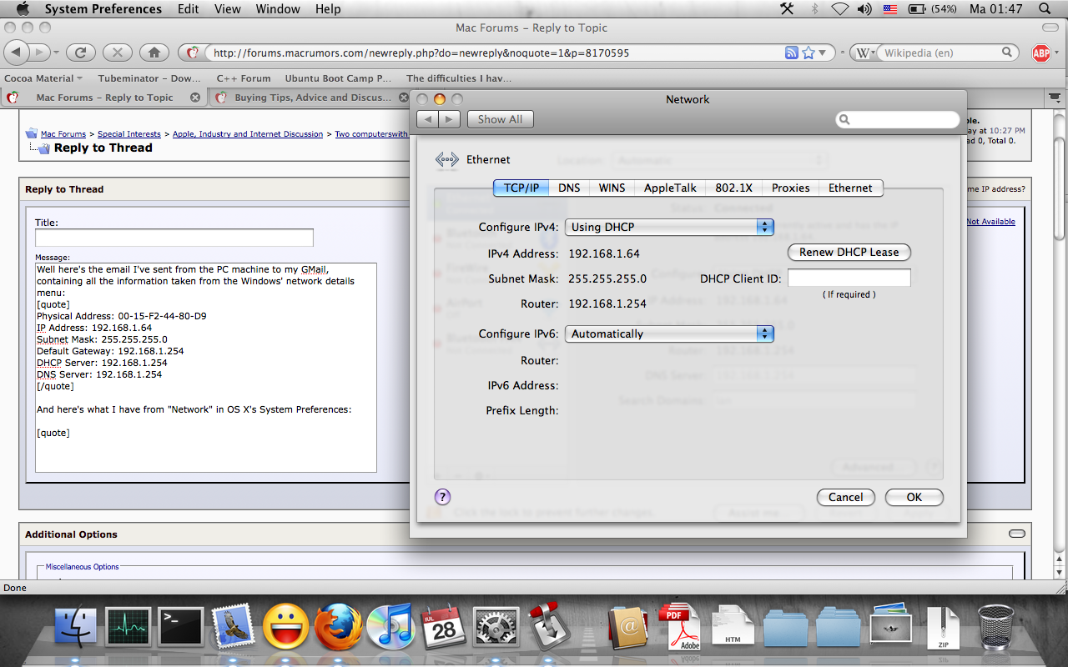The width and height of the screenshot is (1068, 667).
Task: Open Tubeminator bookmark in bookmarks bar
Action: [149, 78]
